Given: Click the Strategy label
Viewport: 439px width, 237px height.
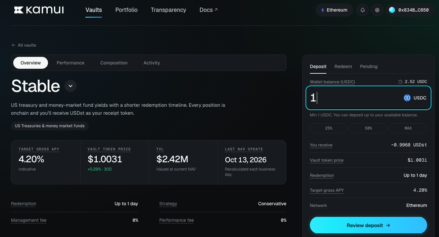Looking at the screenshot, I should tap(168, 204).
